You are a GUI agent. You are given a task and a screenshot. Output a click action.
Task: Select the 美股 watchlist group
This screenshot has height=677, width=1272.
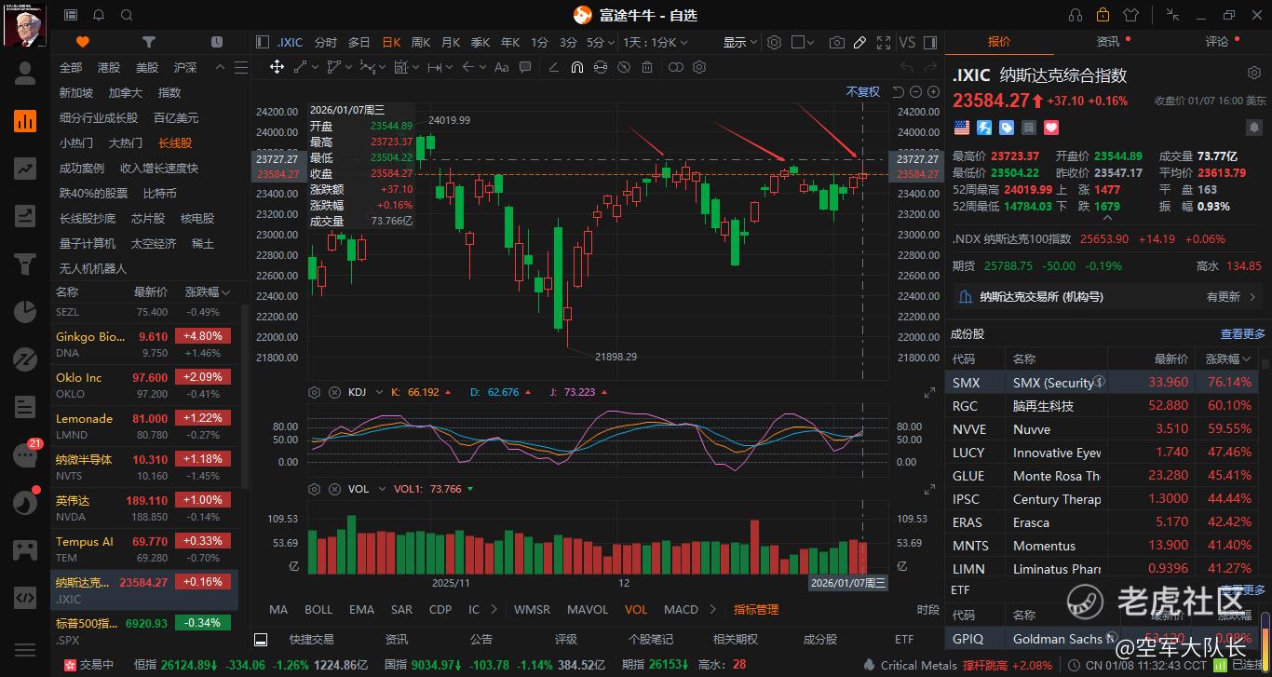click(147, 68)
